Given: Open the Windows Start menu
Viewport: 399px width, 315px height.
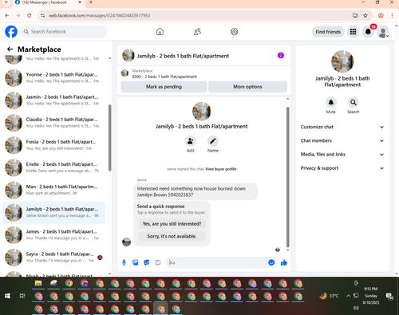Looking at the screenshot, I should 7,296.
